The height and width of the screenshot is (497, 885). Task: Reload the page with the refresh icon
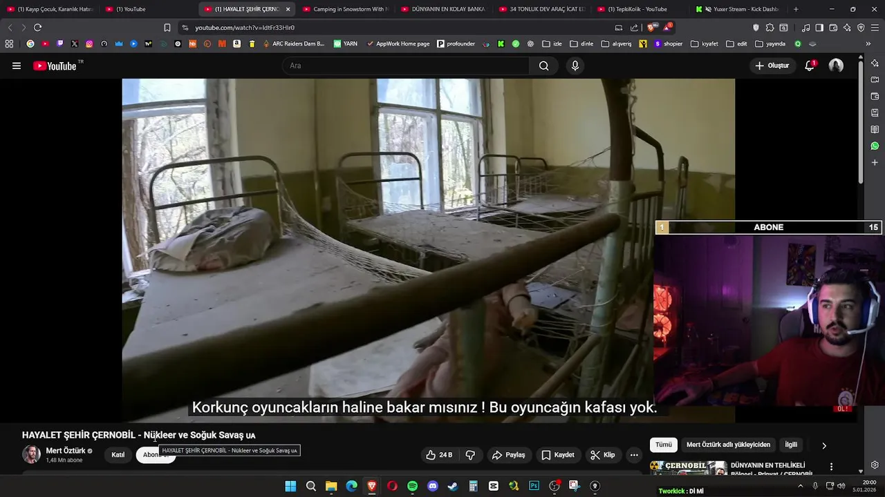pos(37,28)
